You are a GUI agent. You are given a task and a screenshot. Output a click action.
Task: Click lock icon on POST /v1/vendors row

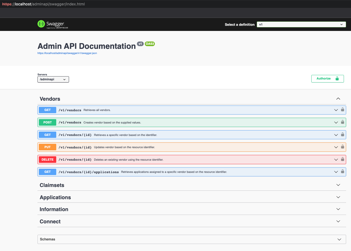click(x=343, y=122)
